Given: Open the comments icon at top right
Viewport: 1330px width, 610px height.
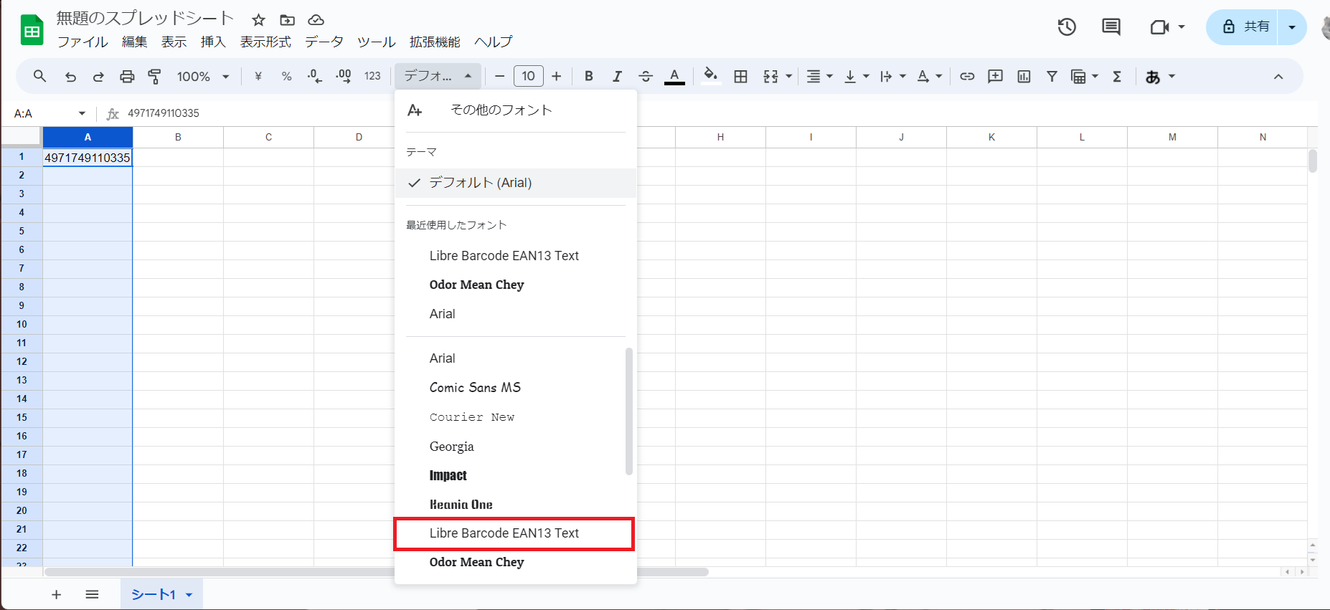Looking at the screenshot, I should click(x=1110, y=27).
